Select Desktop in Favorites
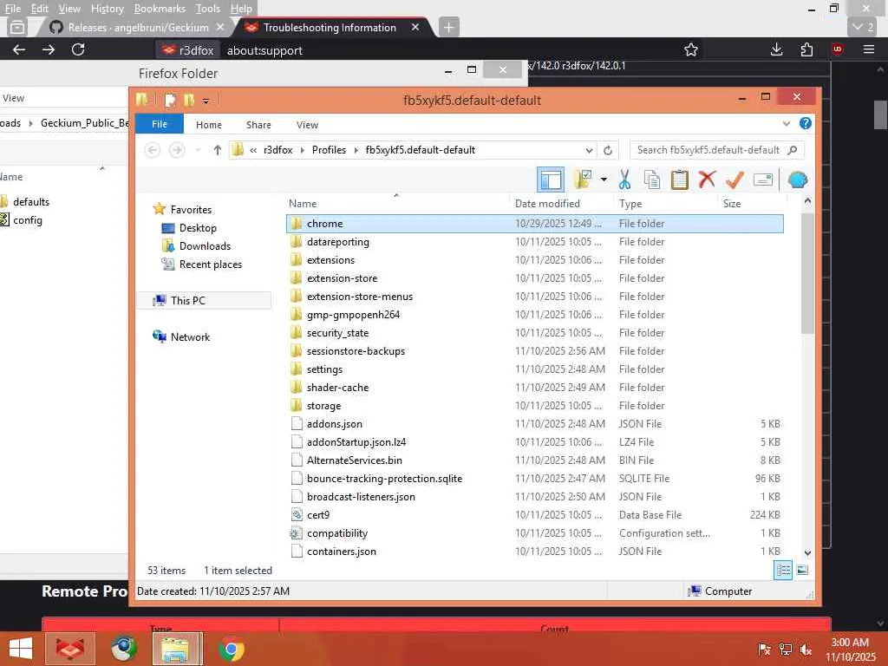 (198, 228)
